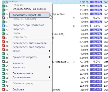108x92 pixels.
Task: Choose the Запустить menu entry
Action: [19, 29]
